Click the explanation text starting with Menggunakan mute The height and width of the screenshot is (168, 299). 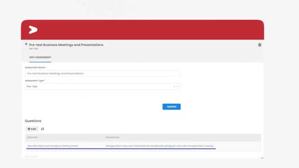coord(160,146)
